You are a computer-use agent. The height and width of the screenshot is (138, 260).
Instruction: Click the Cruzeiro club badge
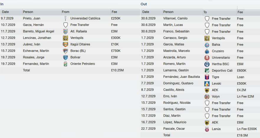207,51
